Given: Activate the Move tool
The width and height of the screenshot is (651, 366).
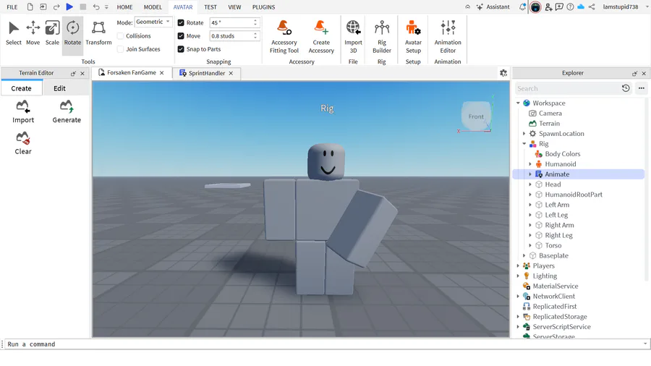Looking at the screenshot, I should 33,33.
